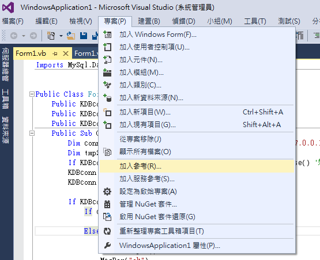This screenshot has width=320, height=260.
Task: Open the 工具箱 side panel tab
Action: 5,98
